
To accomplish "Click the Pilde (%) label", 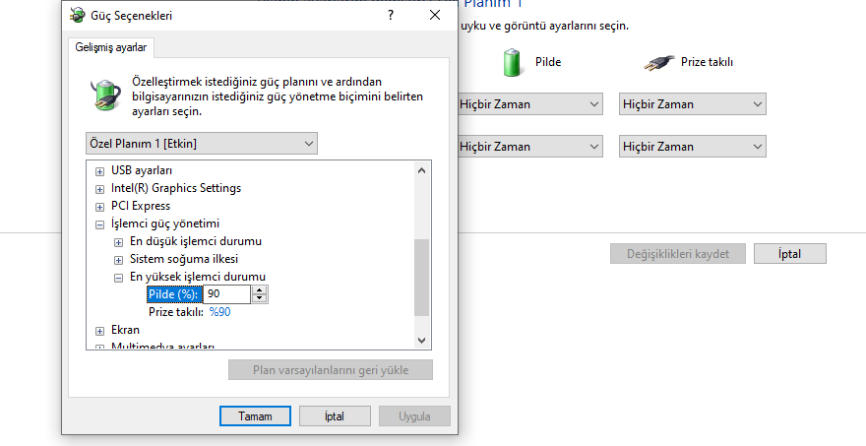I will point(173,294).
